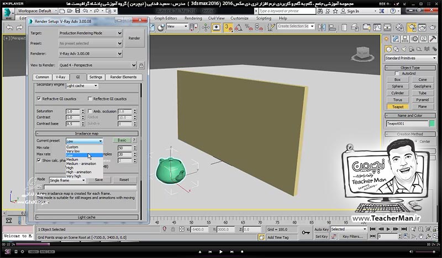This screenshot has height=258, width=442.
Task: Click the Redo arrow in the main toolbar
Action: point(19,28)
